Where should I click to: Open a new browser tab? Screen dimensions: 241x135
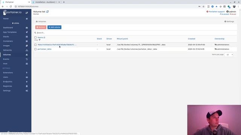point(64,2)
